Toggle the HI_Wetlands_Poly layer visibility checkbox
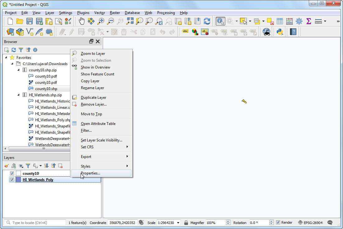This screenshot has width=343, height=229. 12,180
